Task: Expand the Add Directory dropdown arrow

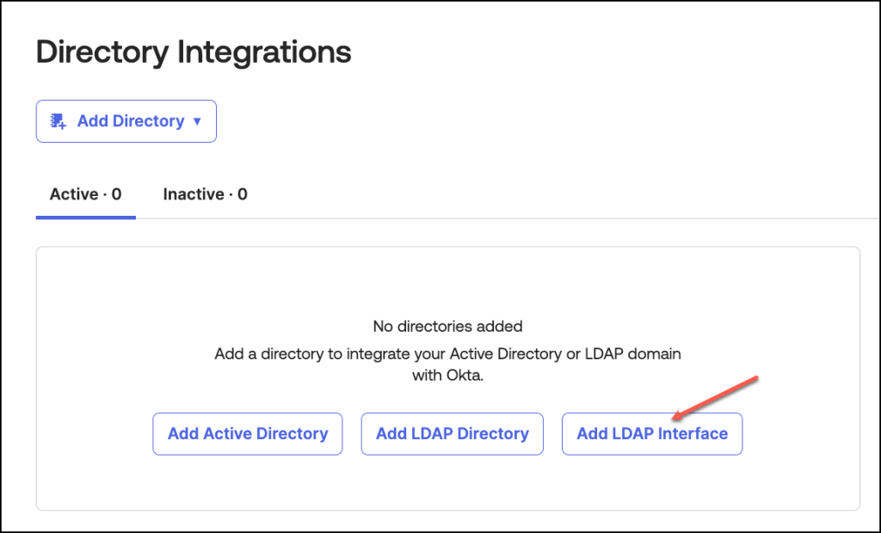Action: click(197, 121)
